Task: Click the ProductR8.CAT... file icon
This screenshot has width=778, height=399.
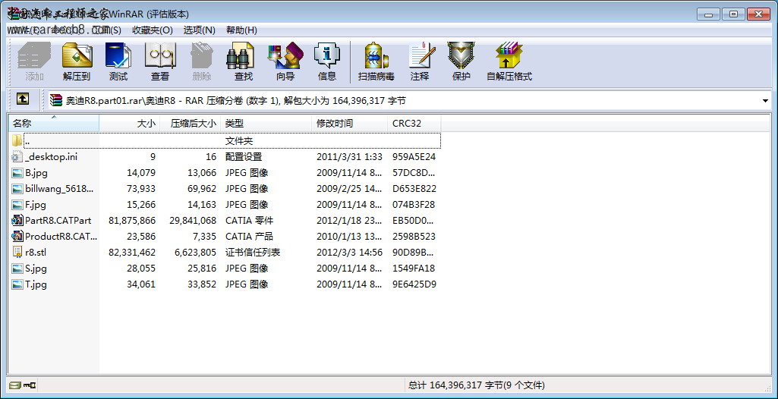Action: 17,237
